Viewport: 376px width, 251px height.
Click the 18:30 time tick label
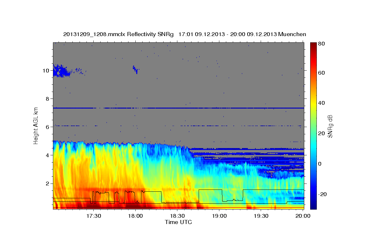pyautogui.click(x=177, y=216)
